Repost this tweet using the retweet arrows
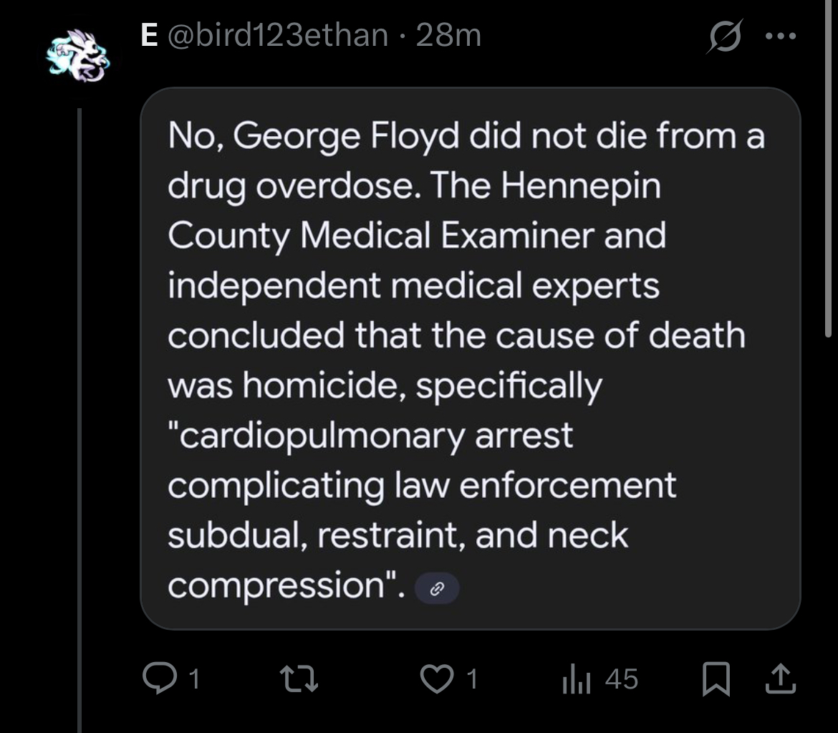This screenshot has width=838, height=733. (299, 679)
